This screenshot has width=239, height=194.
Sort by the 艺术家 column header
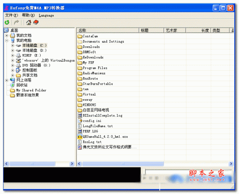click(x=175, y=31)
